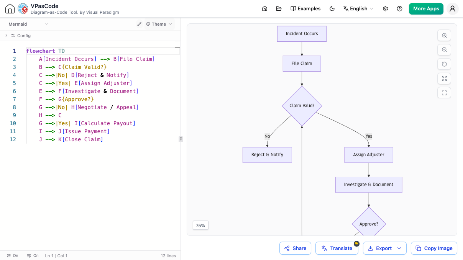The image size is (463, 260).
Task: Click 'D[Reject & Notify]' in code
Action: point(100,75)
